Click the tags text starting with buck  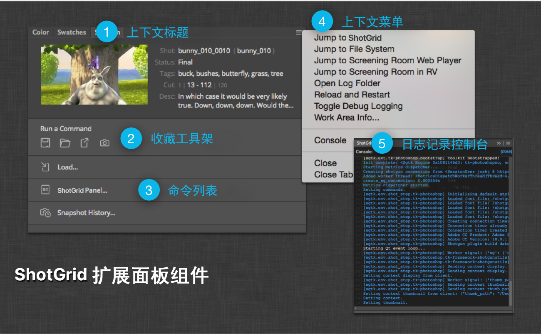[x=231, y=74]
